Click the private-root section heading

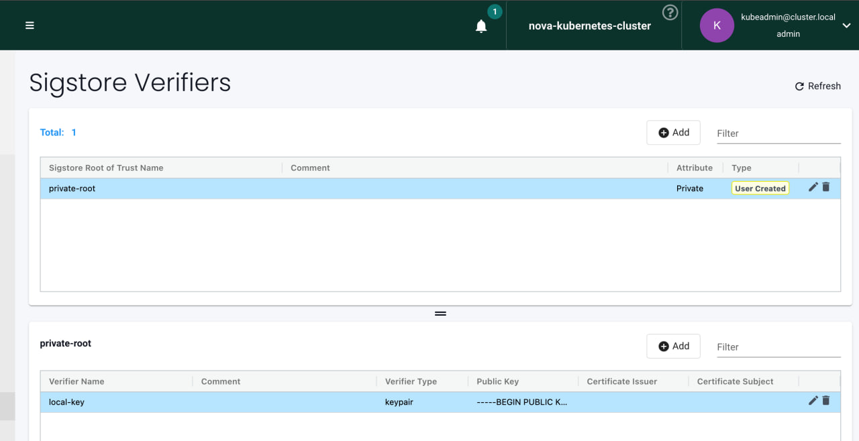click(x=66, y=343)
